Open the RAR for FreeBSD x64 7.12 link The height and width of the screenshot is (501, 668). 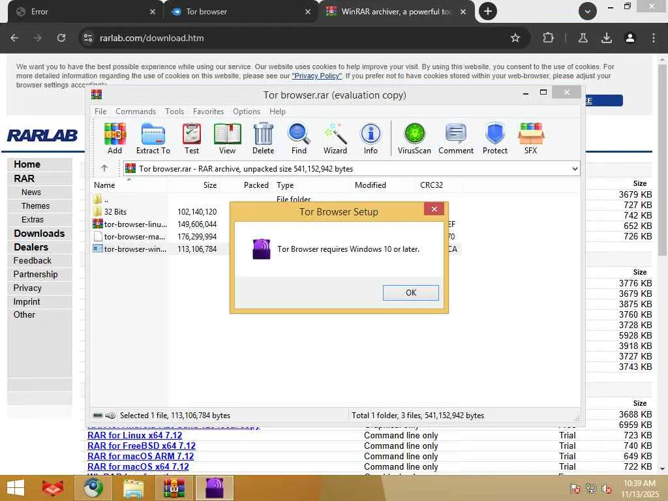142,446
